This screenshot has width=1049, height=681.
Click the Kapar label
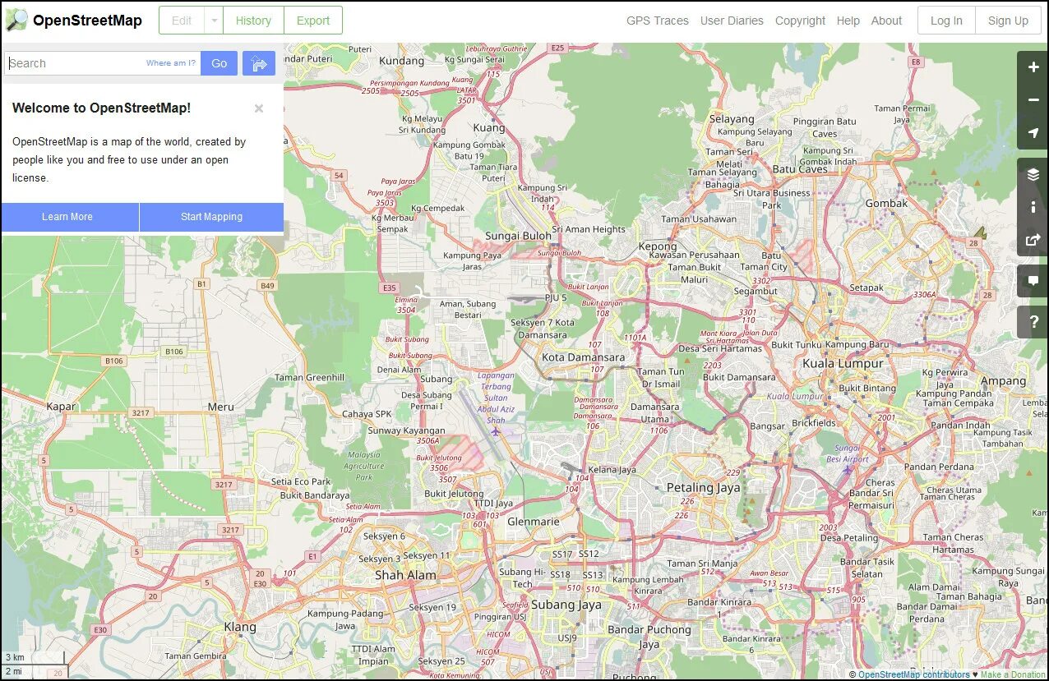point(61,406)
